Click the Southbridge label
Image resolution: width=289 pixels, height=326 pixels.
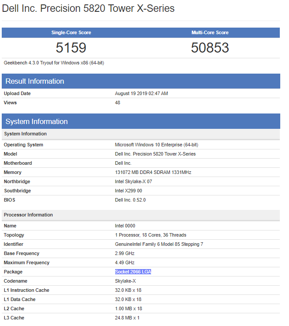pyautogui.click(x=18, y=191)
